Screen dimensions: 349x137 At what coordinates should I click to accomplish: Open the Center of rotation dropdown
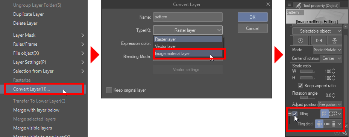coord(331,58)
